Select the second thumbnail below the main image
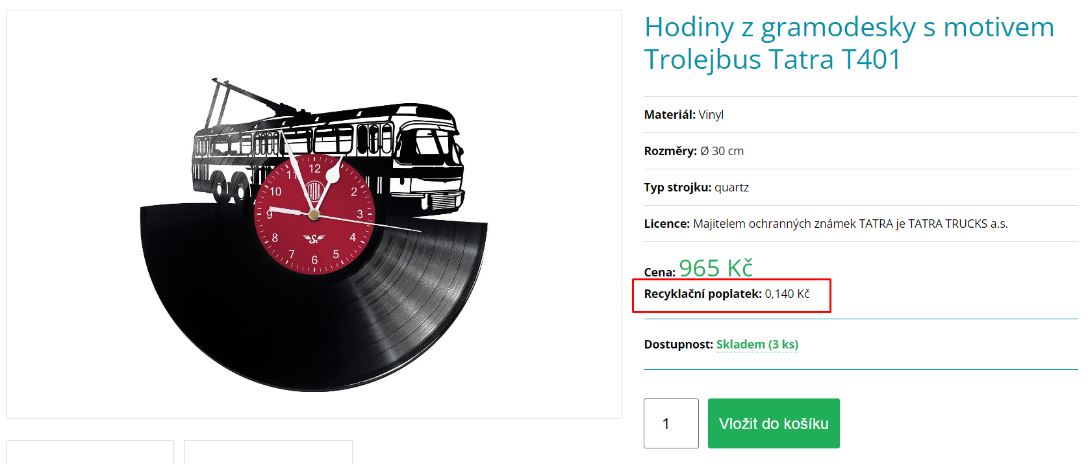 coord(268,452)
